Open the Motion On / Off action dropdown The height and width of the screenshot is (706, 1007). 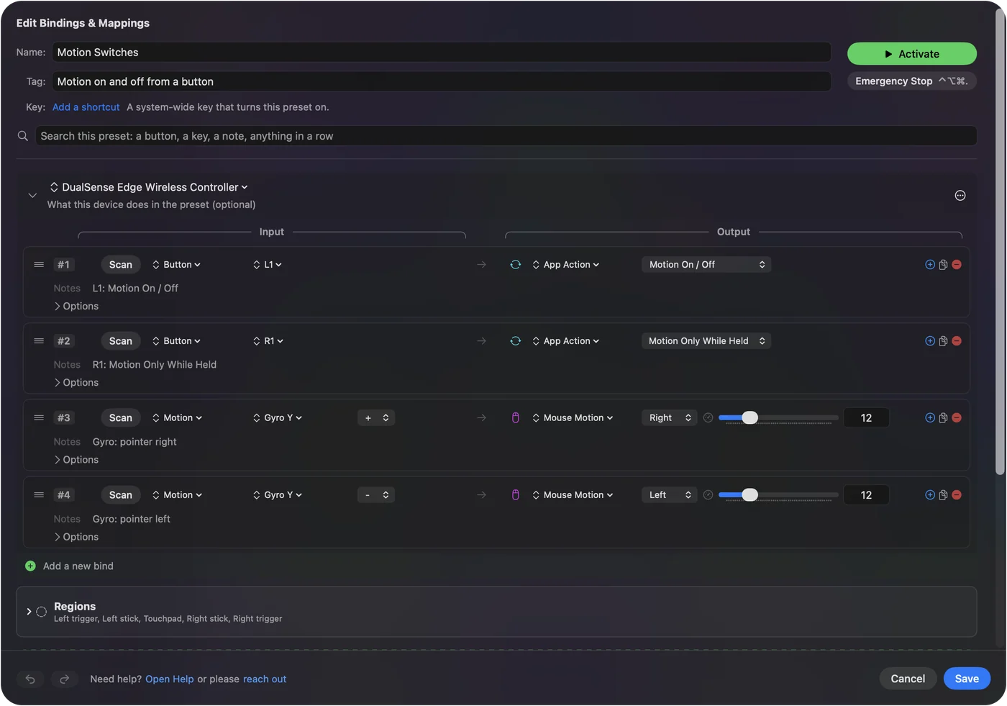point(706,265)
